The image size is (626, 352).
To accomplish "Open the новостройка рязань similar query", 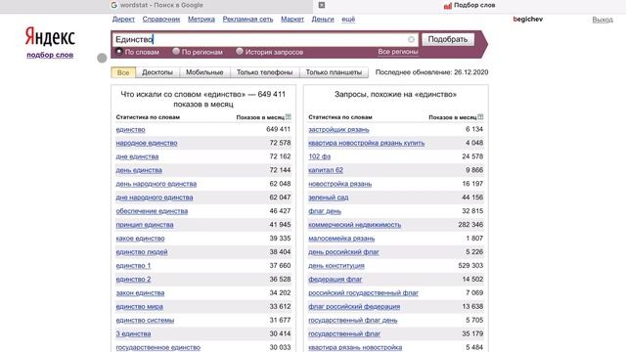I will [x=339, y=184].
